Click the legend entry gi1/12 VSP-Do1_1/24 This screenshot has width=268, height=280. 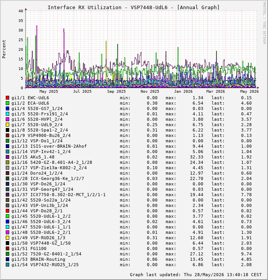(37, 141)
